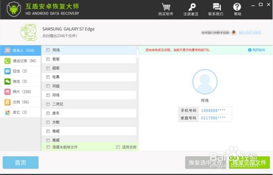Tick the checkbox for 二师兄
Image resolution: width=273 pixels, height=175 pixels.
point(48,104)
